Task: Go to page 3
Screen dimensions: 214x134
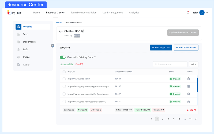Action: 168,119
